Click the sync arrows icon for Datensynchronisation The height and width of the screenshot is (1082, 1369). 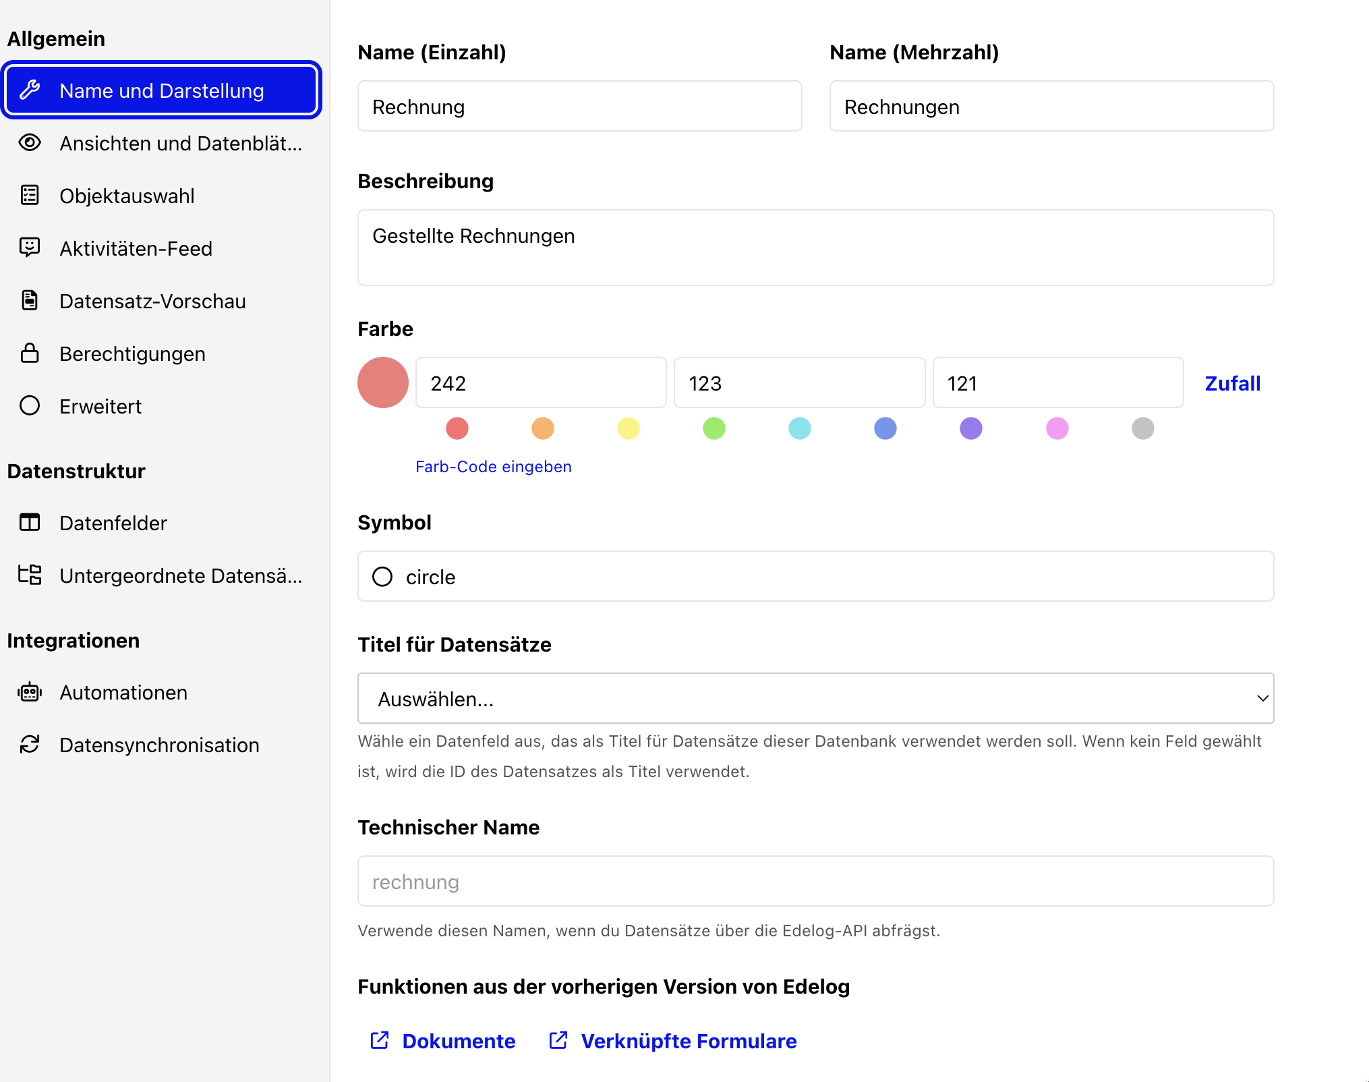30,745
